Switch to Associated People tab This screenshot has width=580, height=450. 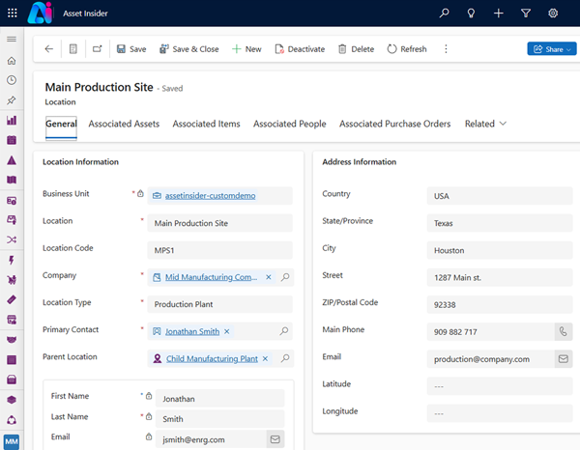click(x=290, y=124)
